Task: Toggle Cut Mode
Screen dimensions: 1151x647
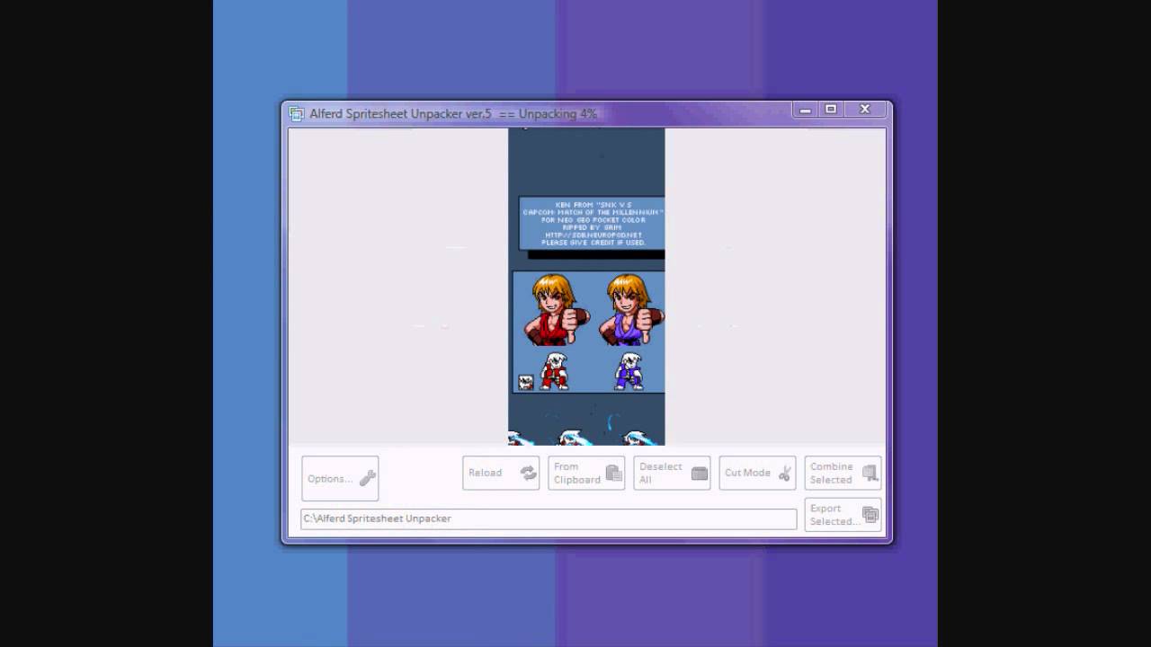Action: pyautogui.click(x=757, y=473)
